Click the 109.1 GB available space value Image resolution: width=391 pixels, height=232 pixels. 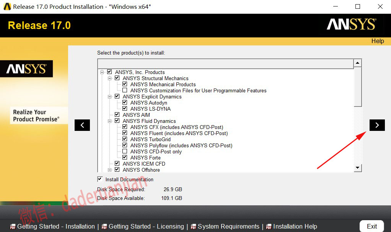coord(171,198)
